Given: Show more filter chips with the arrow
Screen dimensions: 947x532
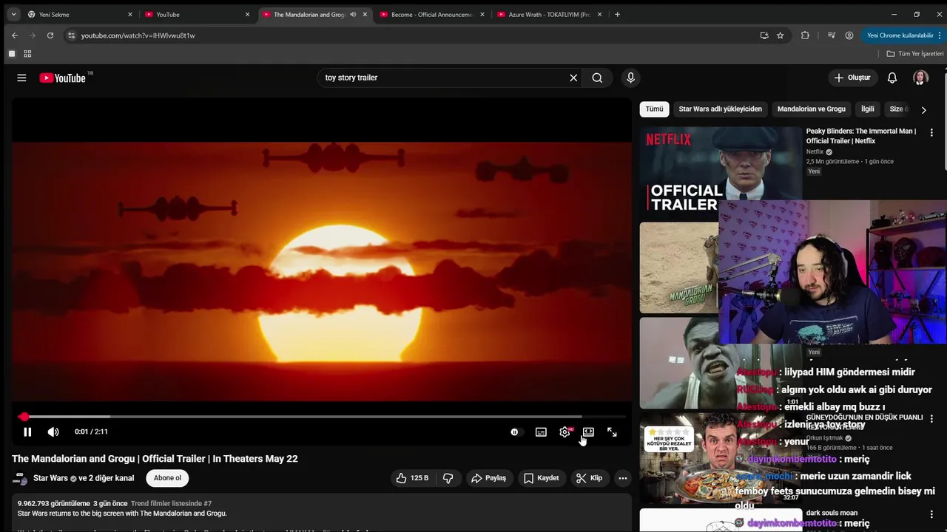Looking at the screenshot, I should pos(923,109).
